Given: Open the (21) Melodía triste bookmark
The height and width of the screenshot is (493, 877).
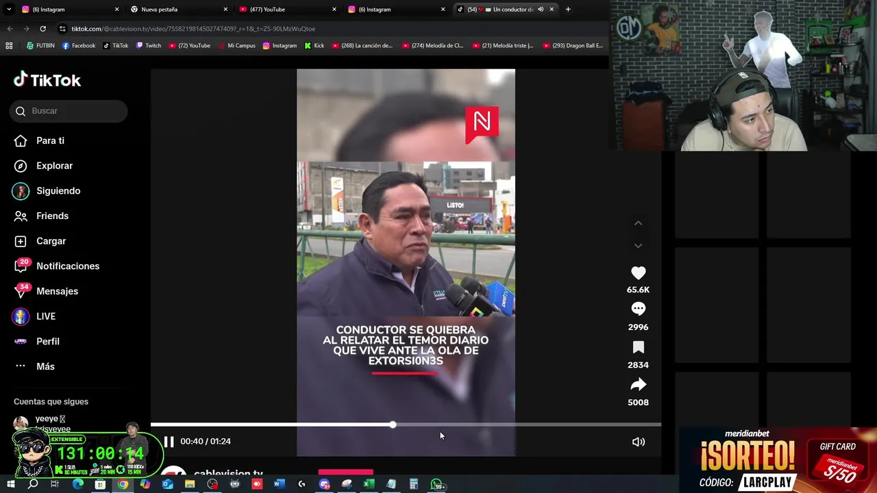Looking at the screenshot, I should click(503, 46).
